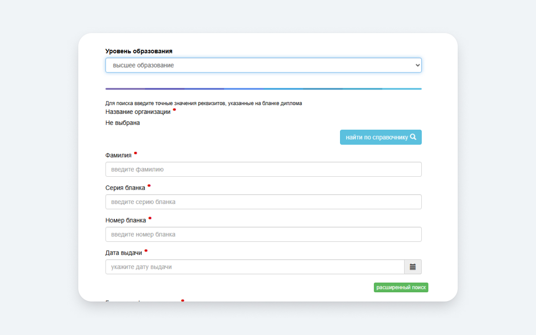Click the light-blue last segment of the progress bar
Viewport: 536px width, 335px height.
point(402,89)
